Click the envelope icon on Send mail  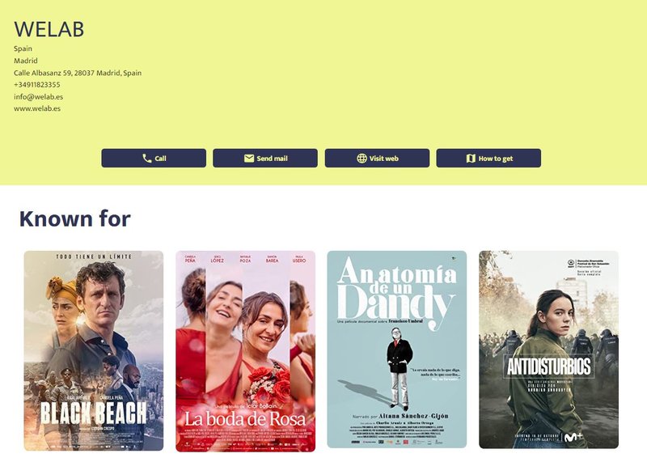coord(249,159)
